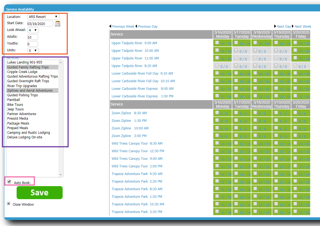This screenshot has width=320, height=226.
Task: Click the services list scroll-down arrow
Action: [61, 174]
